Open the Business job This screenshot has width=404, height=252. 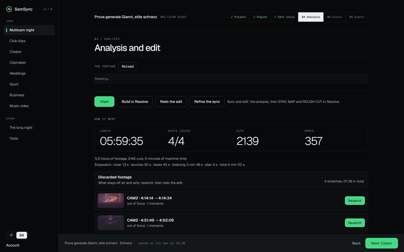[x=29, y=95]
